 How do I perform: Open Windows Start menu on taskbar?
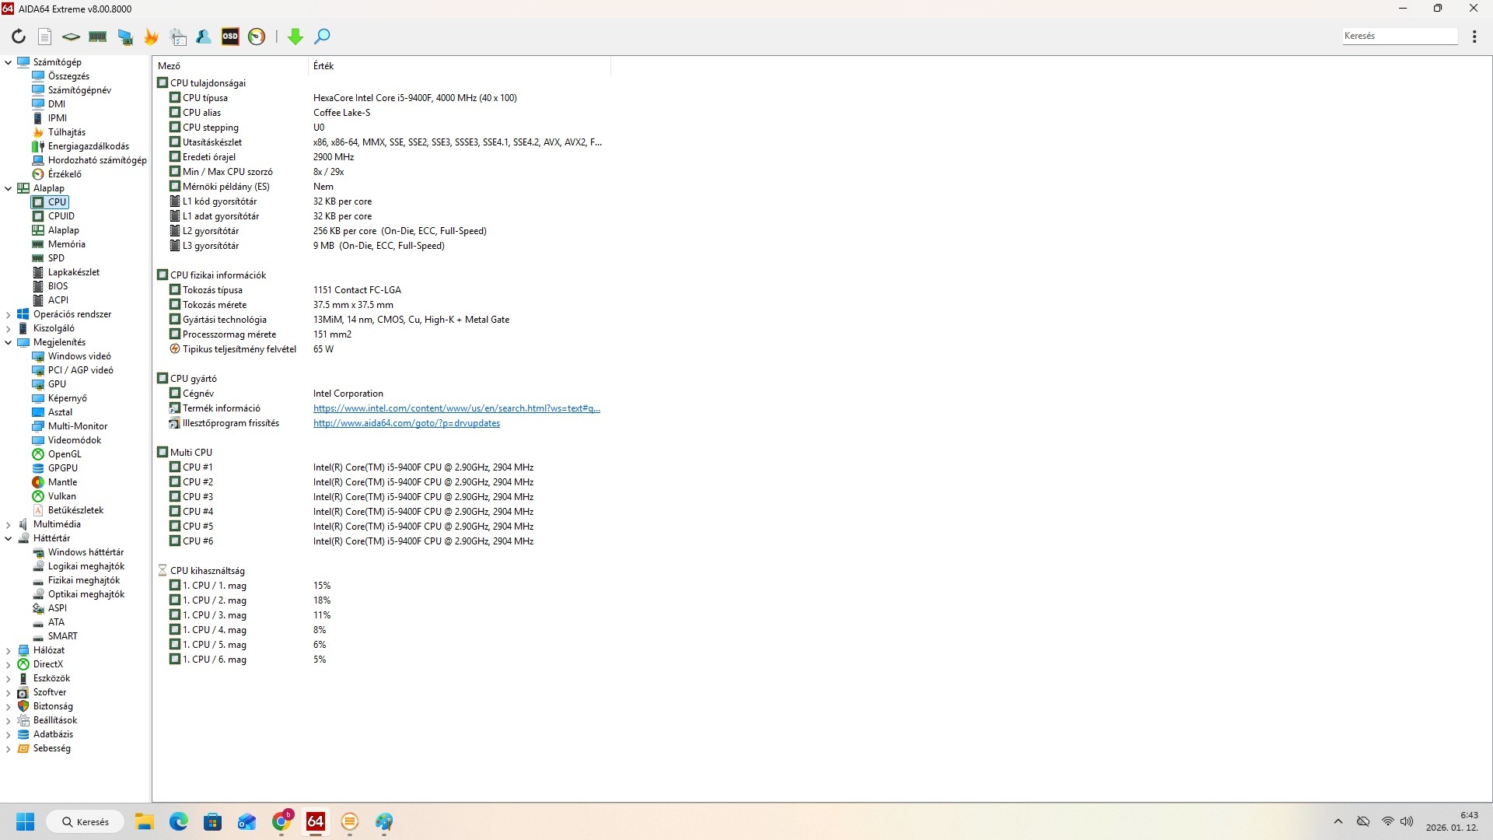pos(26,821)
